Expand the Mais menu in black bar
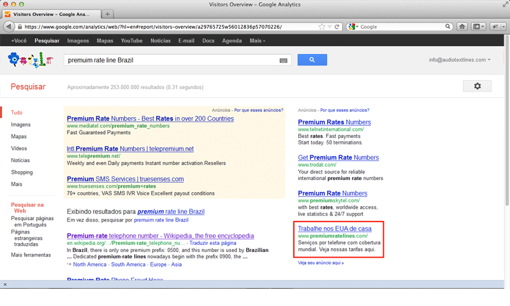Image resolution: width=510 pixels, height=306 pixels. coord(258,41)
